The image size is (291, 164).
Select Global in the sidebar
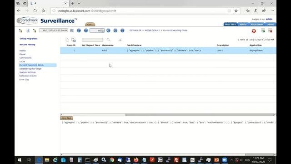click(x=22, y=54)
